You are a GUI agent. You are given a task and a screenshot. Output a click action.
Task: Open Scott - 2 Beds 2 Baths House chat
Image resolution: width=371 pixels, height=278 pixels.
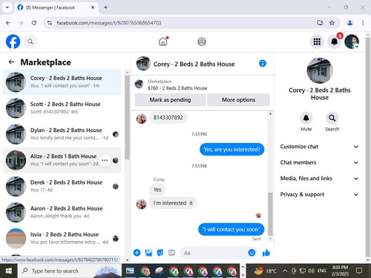[62, 108]
